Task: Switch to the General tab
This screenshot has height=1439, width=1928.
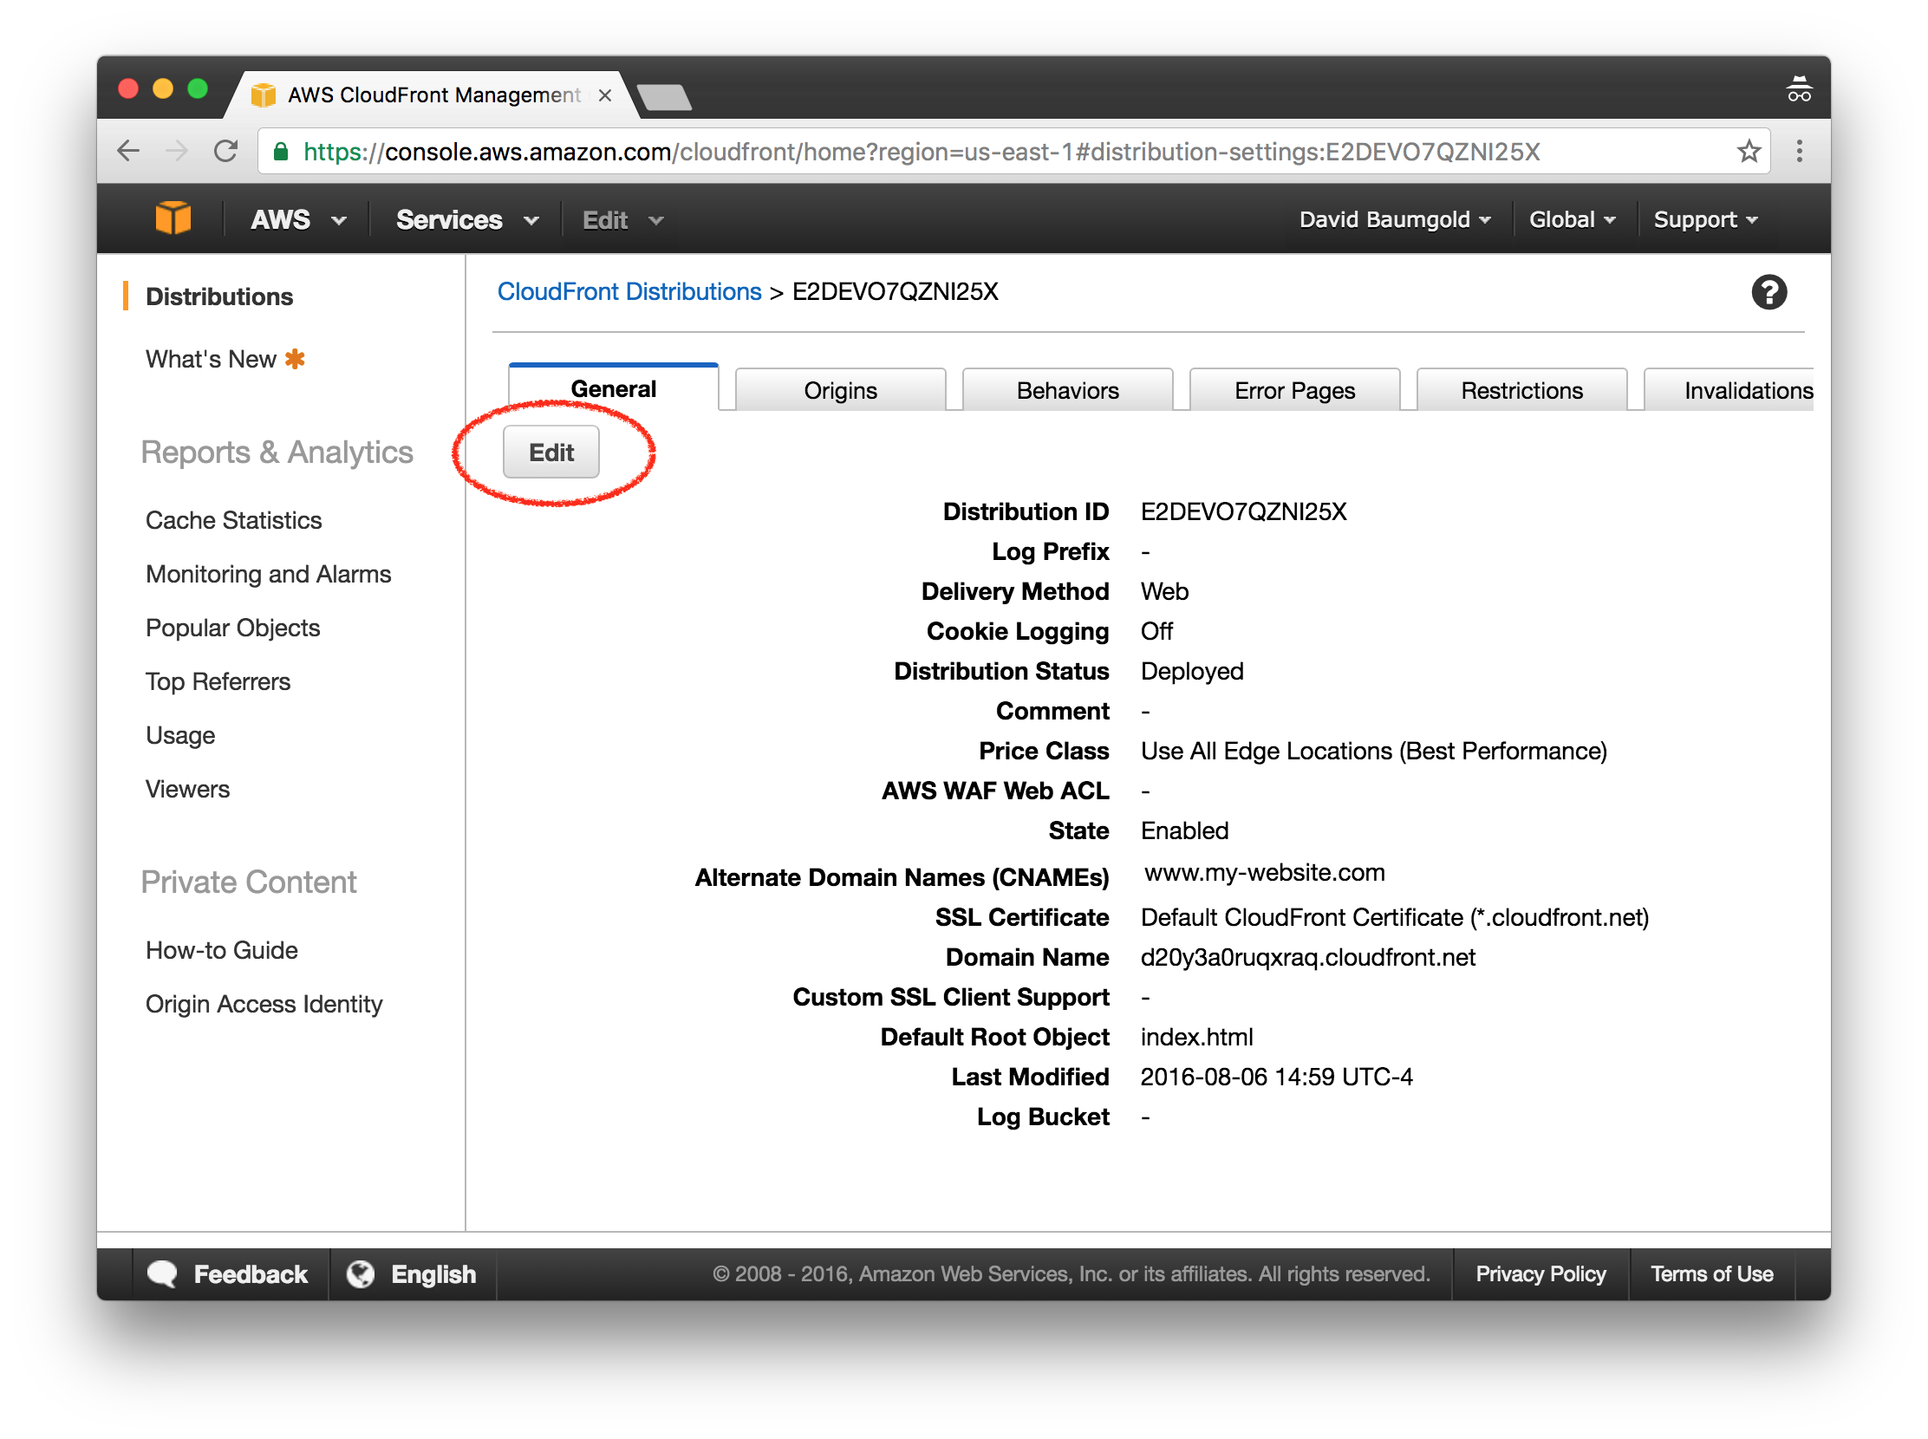Action: click(x=613, y=388)
